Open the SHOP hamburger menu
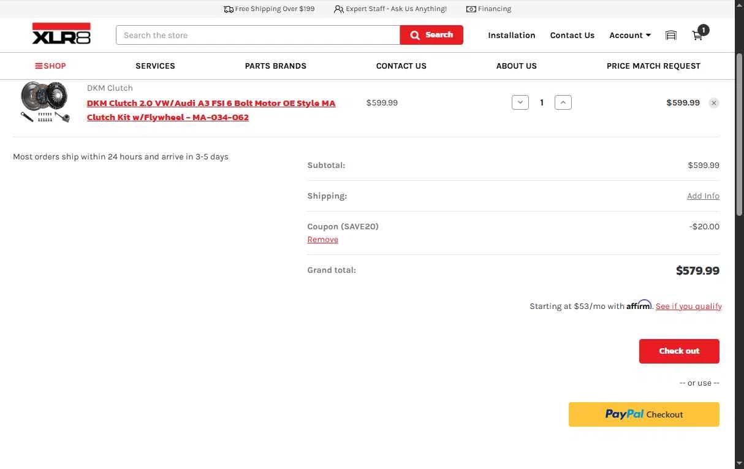The width and height of the screenshot is (744, 469). 50,66
